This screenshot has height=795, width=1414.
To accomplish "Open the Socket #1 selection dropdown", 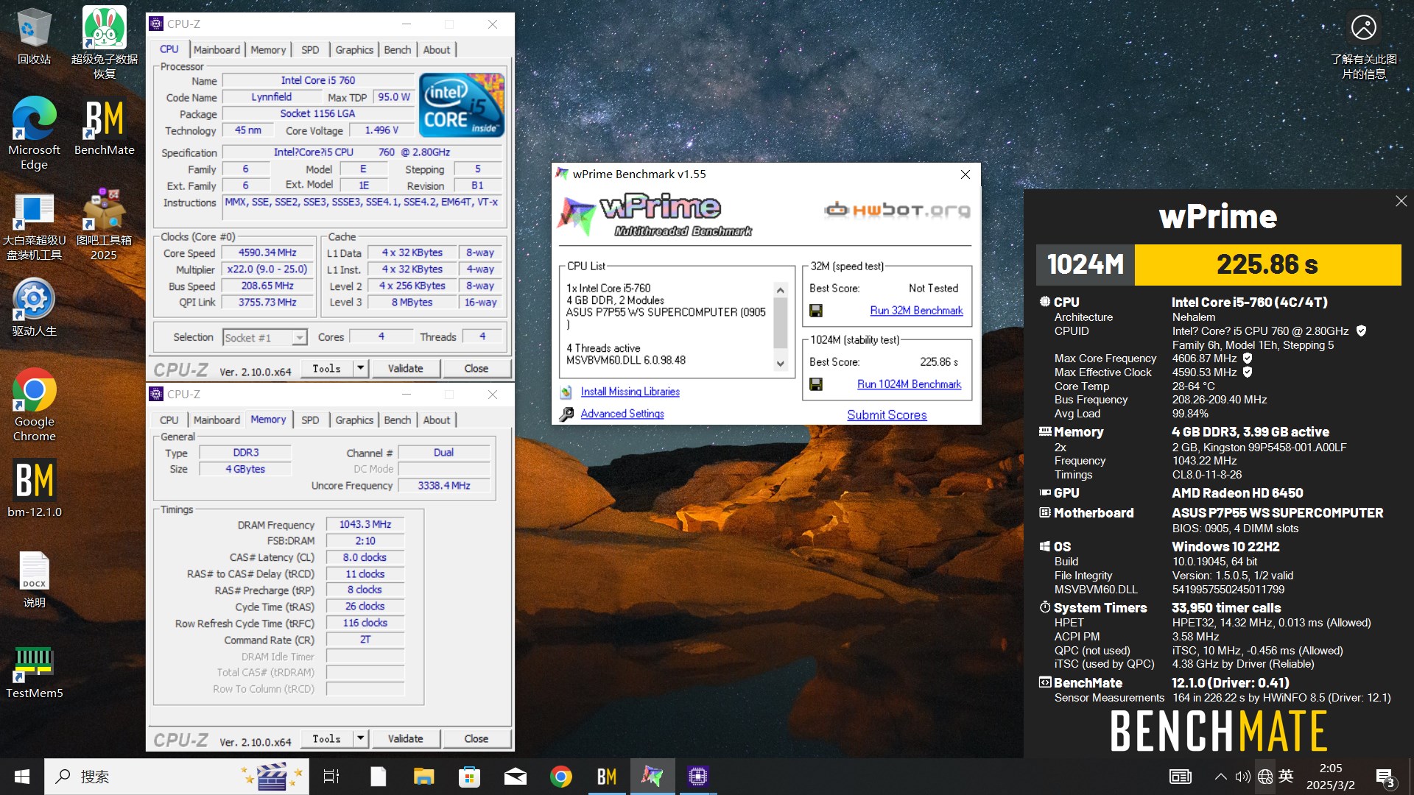I will tap(299, 338).
